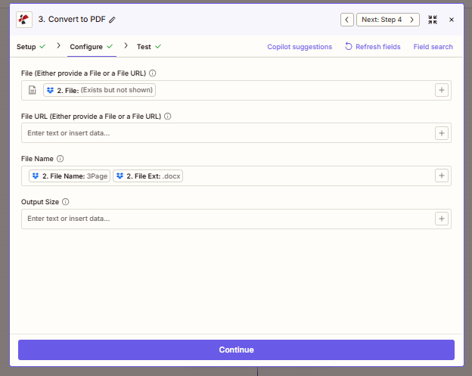Go to previous step using left chevron
This screenshot has height=376, width=472.
[x=346, y=20]
